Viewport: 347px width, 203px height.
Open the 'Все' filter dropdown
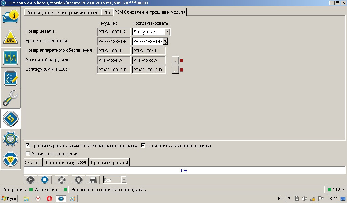tap(124, 180)
